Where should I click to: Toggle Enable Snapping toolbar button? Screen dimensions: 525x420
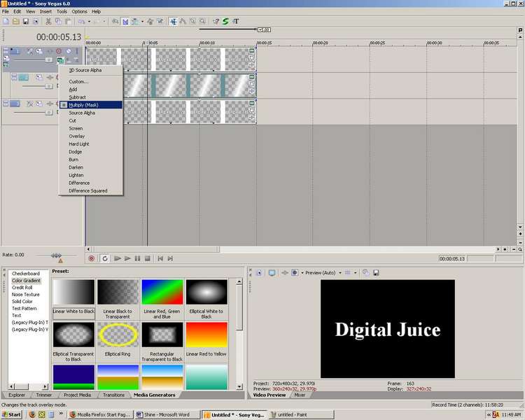coord(115,22)
